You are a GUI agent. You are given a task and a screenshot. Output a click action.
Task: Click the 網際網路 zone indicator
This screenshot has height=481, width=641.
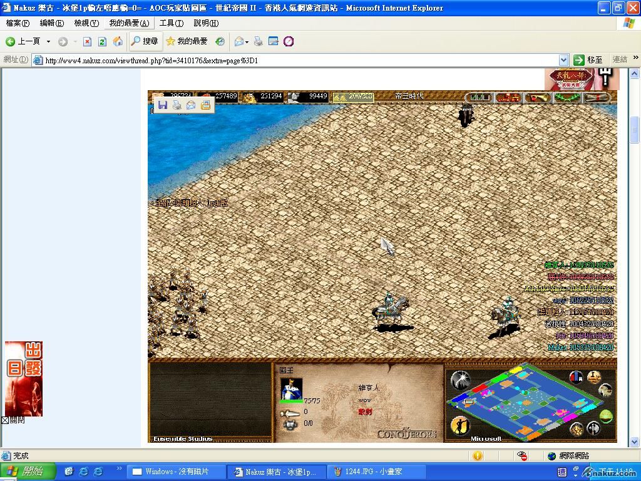[x=568, y=456]
